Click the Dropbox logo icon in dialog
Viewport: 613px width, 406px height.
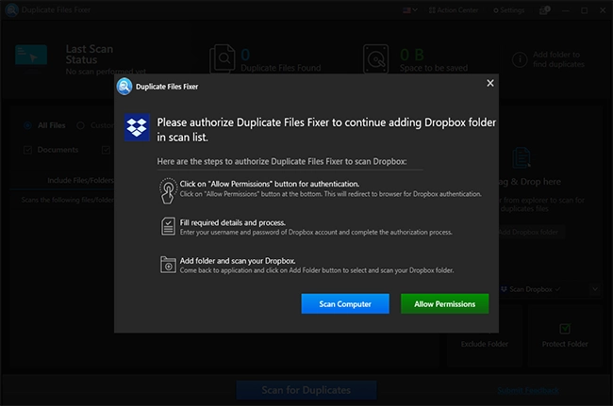(137, 127)
